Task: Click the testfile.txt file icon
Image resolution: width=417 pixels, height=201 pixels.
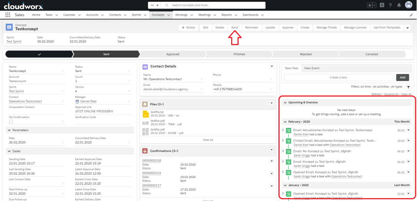Action: click(x=146, y=114)
